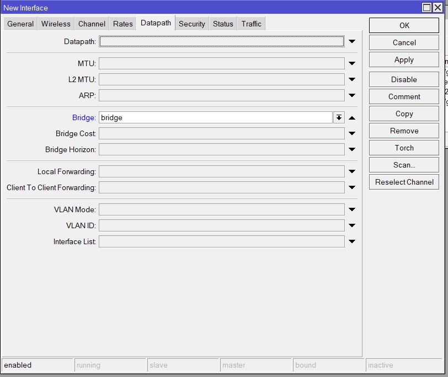Click the Bridge Cost input field
The image size is (448, 377).
pos(222,133)
